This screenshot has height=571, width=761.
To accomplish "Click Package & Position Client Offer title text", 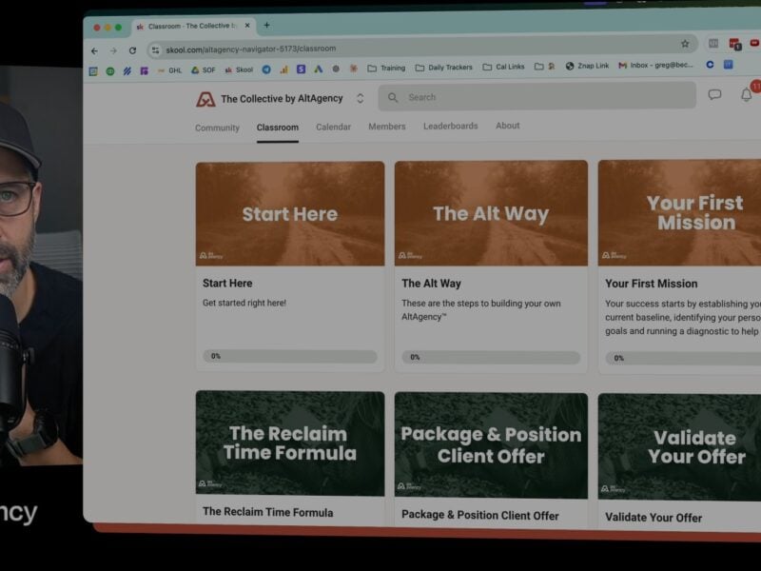I will pyautogui.click(x=480, y=515).
